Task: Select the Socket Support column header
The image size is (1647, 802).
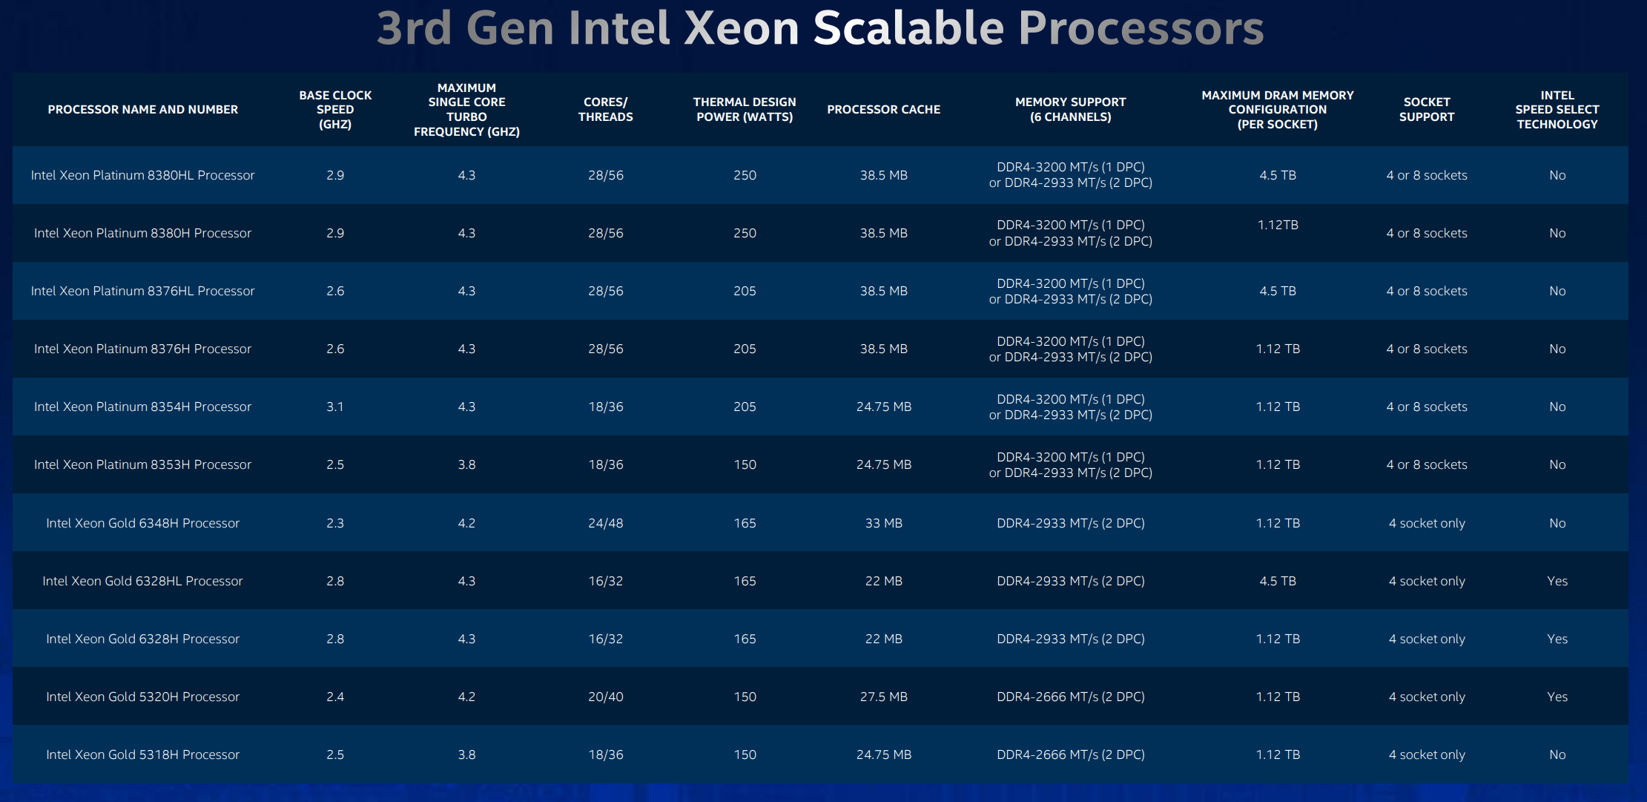Action: coord(1427,110)
